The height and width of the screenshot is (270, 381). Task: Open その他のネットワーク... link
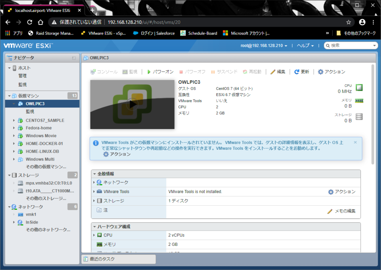pyautogui.click(x=48, y=230)
